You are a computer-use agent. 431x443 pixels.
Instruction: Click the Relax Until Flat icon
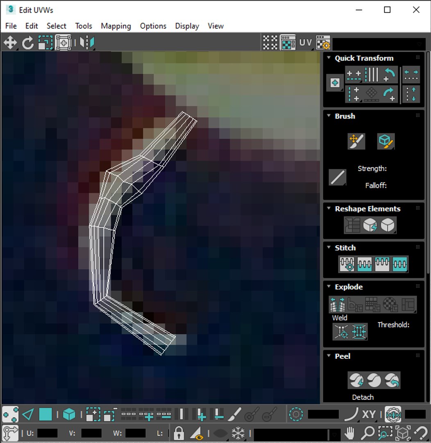click(370, 225)
